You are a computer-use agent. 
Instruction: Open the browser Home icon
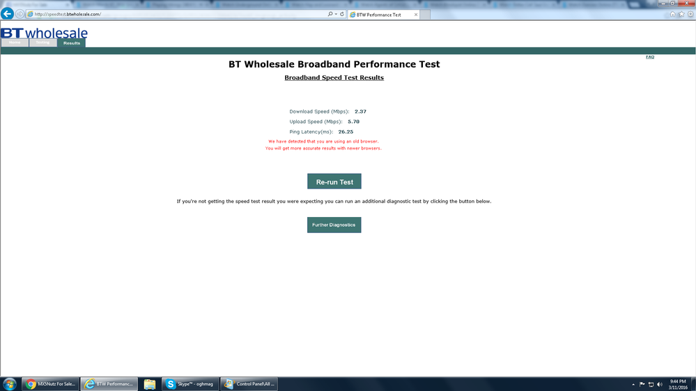tap(672, 14)
